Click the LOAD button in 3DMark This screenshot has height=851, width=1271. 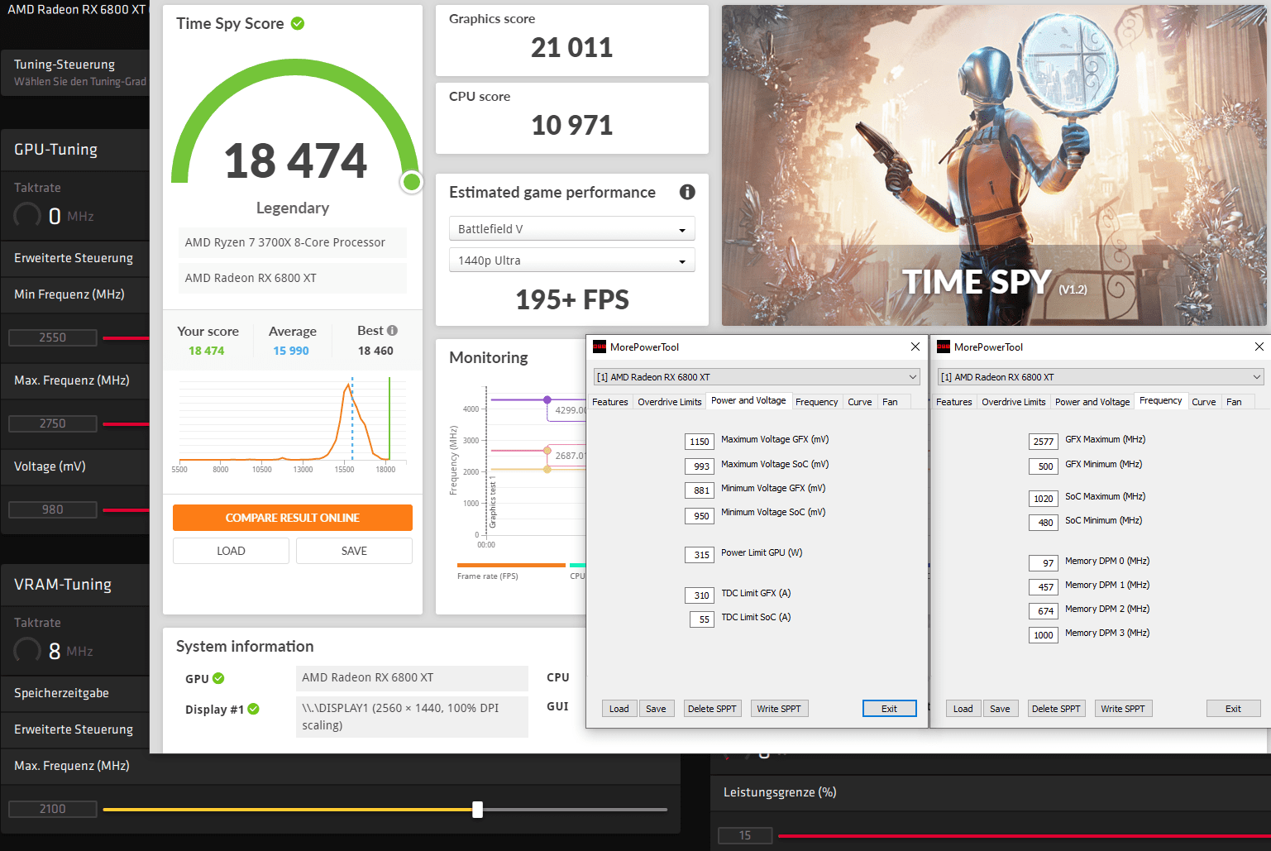coord(231,551)
